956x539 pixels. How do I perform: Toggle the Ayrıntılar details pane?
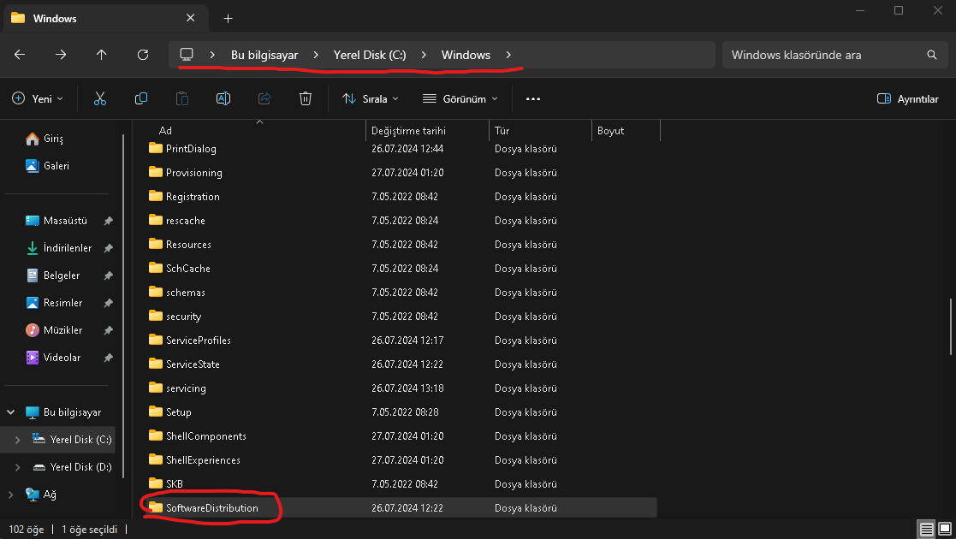click(x=908, y=98)
